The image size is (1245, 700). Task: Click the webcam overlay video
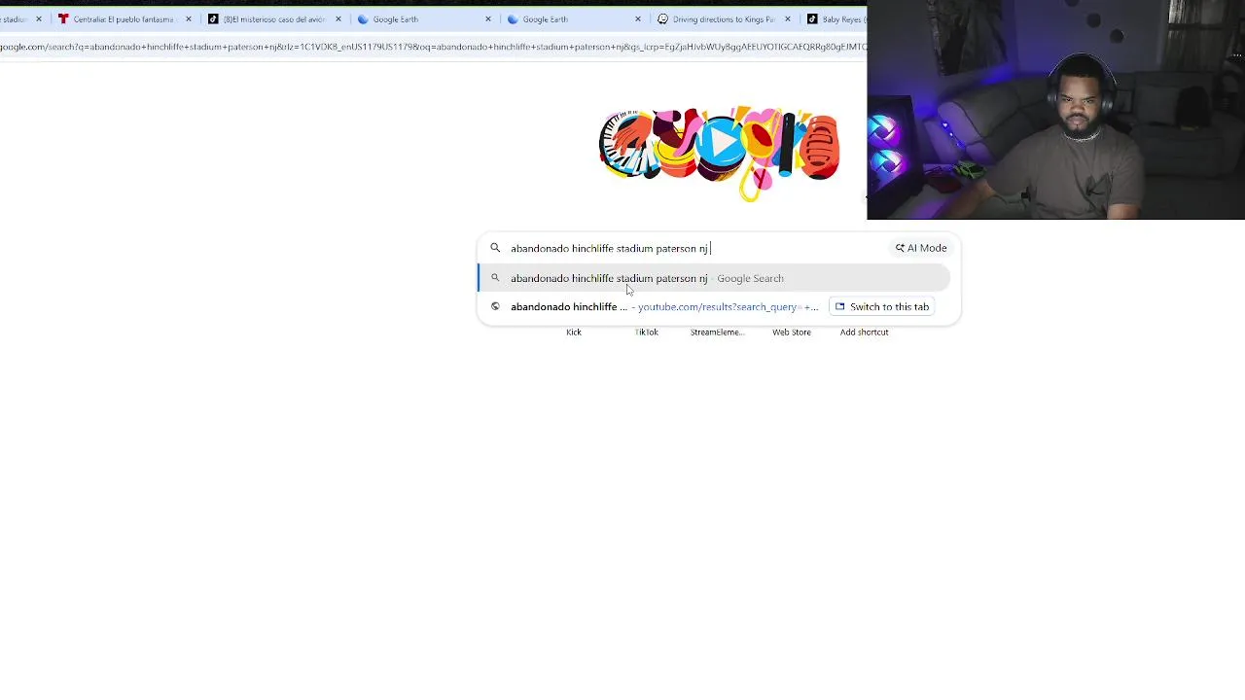point(1055,110)
